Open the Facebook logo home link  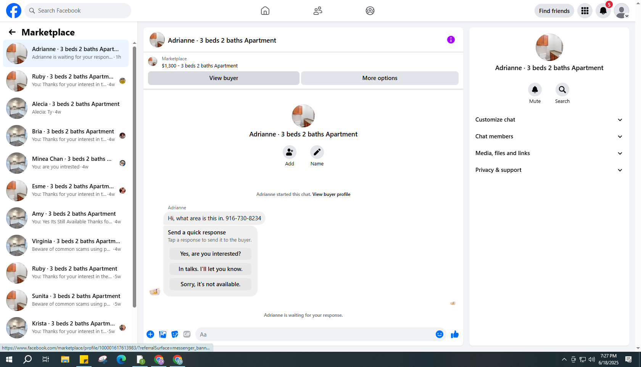click(14, 11)
